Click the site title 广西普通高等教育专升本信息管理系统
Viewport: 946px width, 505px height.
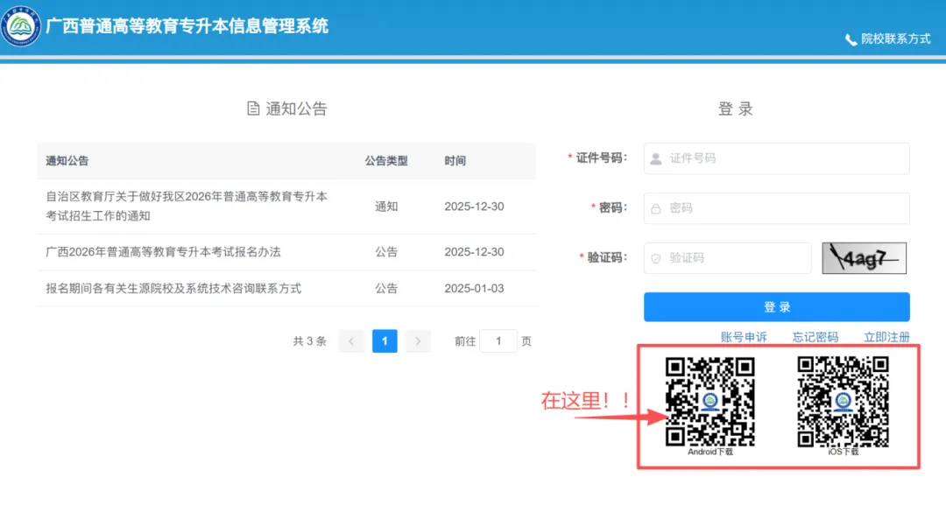tap(187, 26)
